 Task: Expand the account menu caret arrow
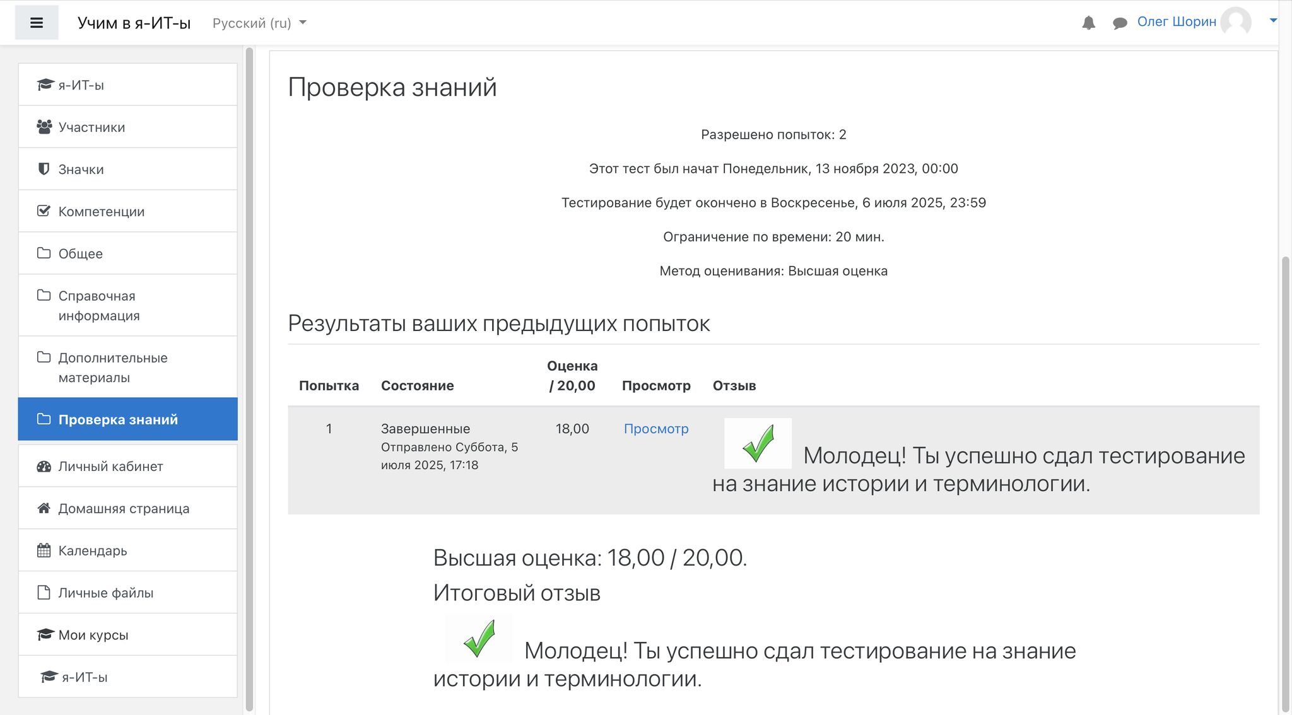coord(1274,20)
